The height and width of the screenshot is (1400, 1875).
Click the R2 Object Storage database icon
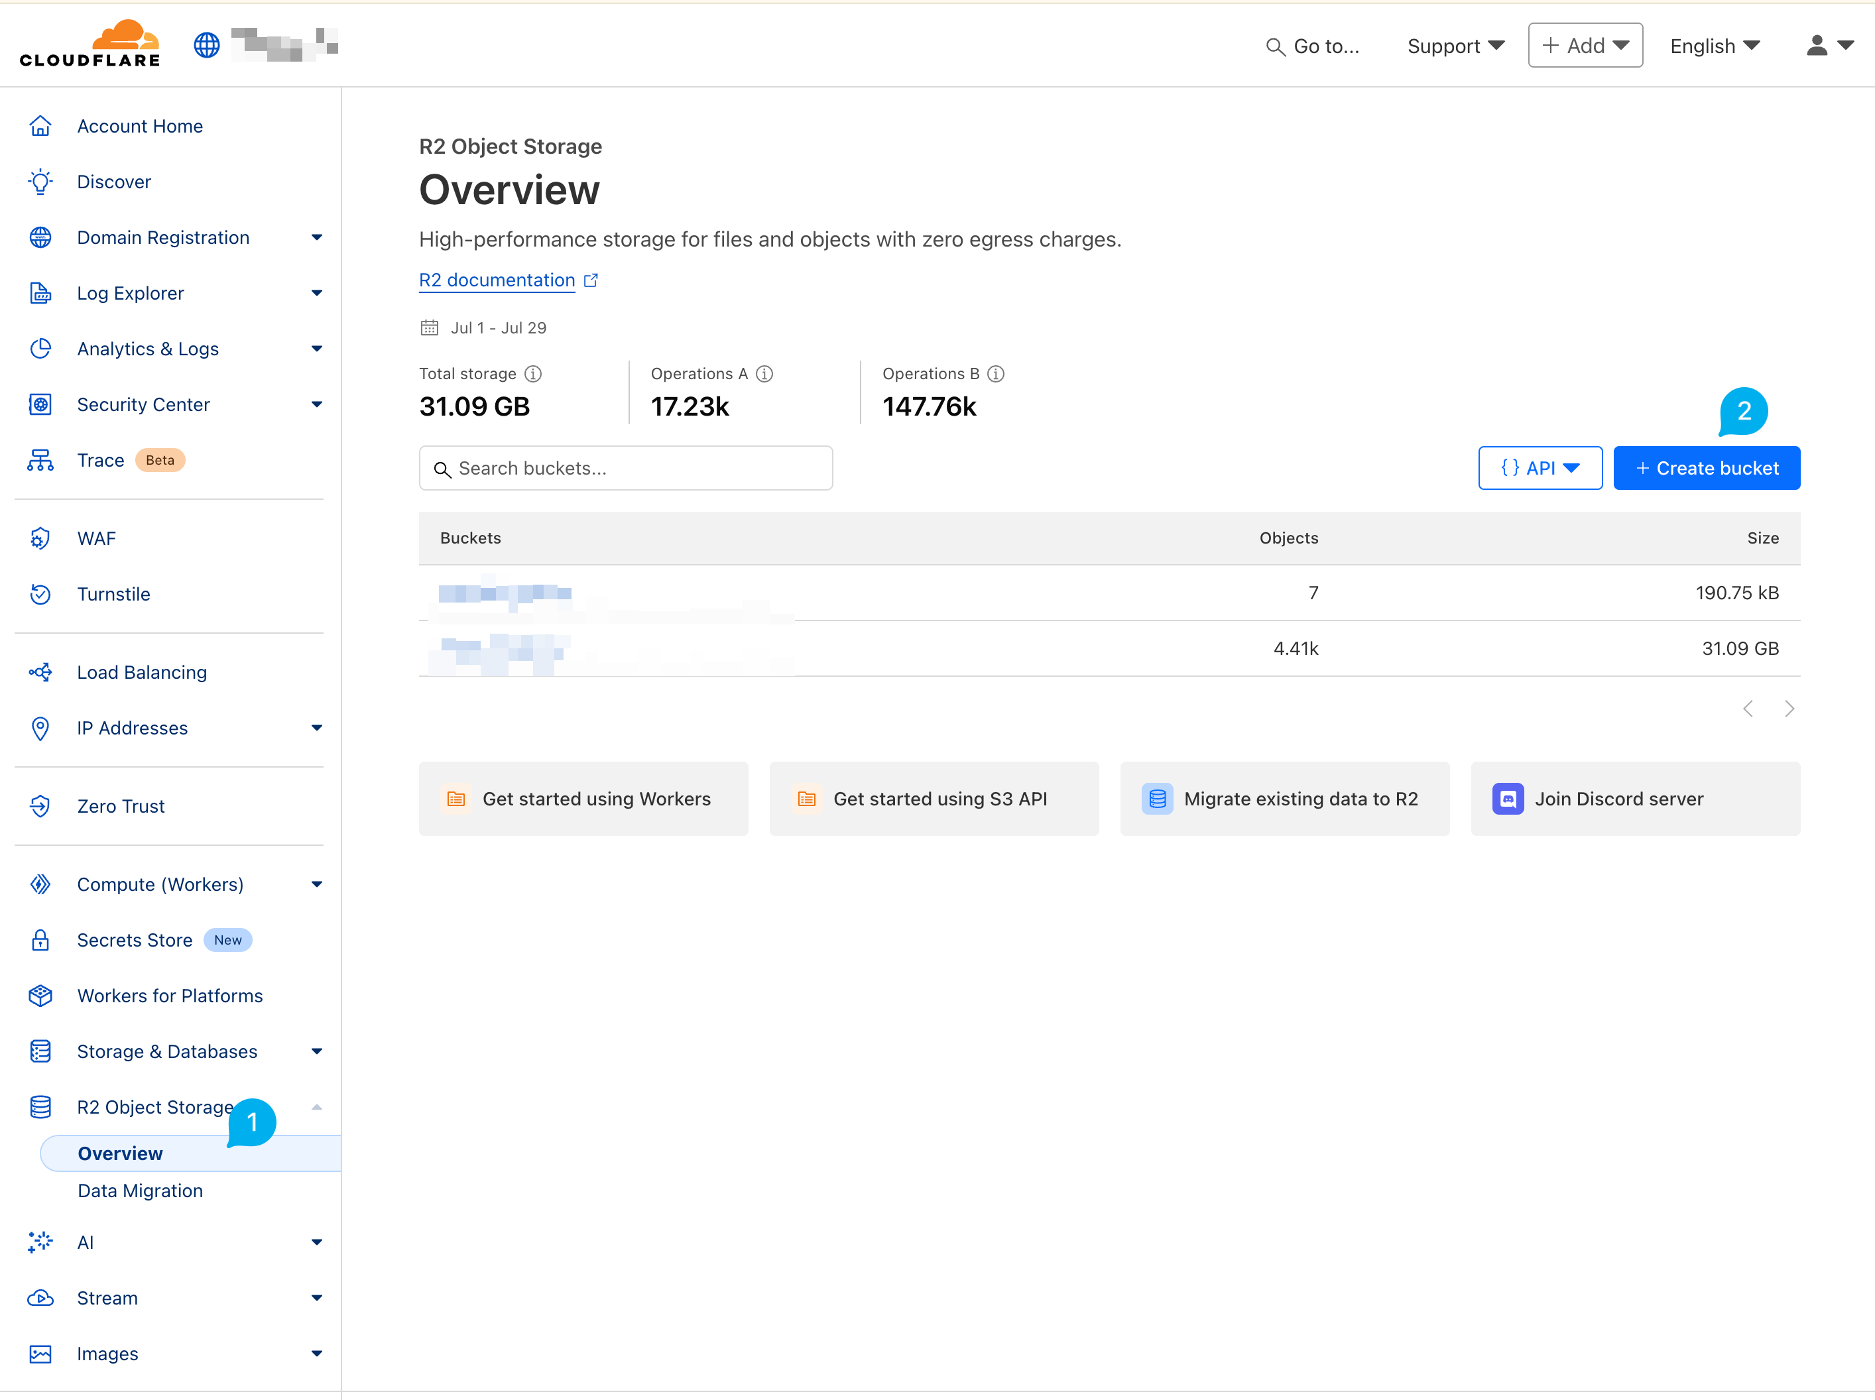coord(40,1107)
